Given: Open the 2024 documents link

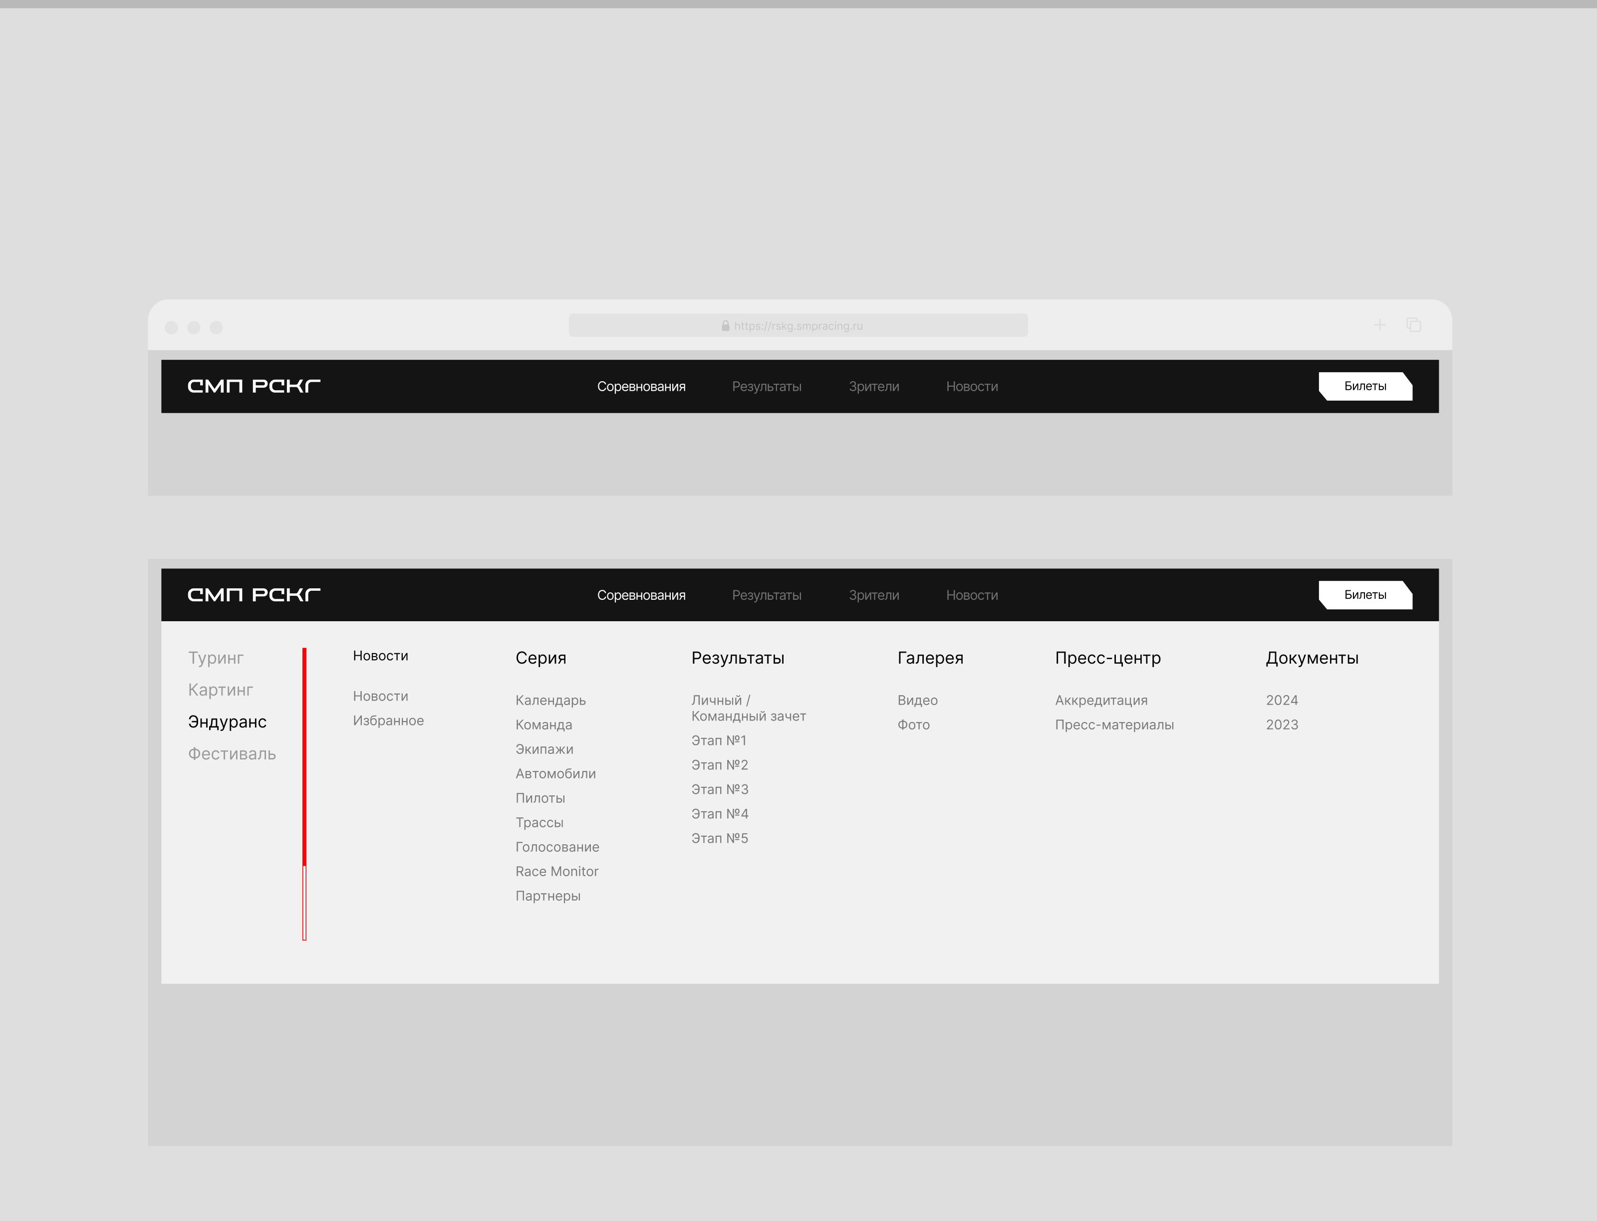Looking at the screenshot, I should 1281,700.
